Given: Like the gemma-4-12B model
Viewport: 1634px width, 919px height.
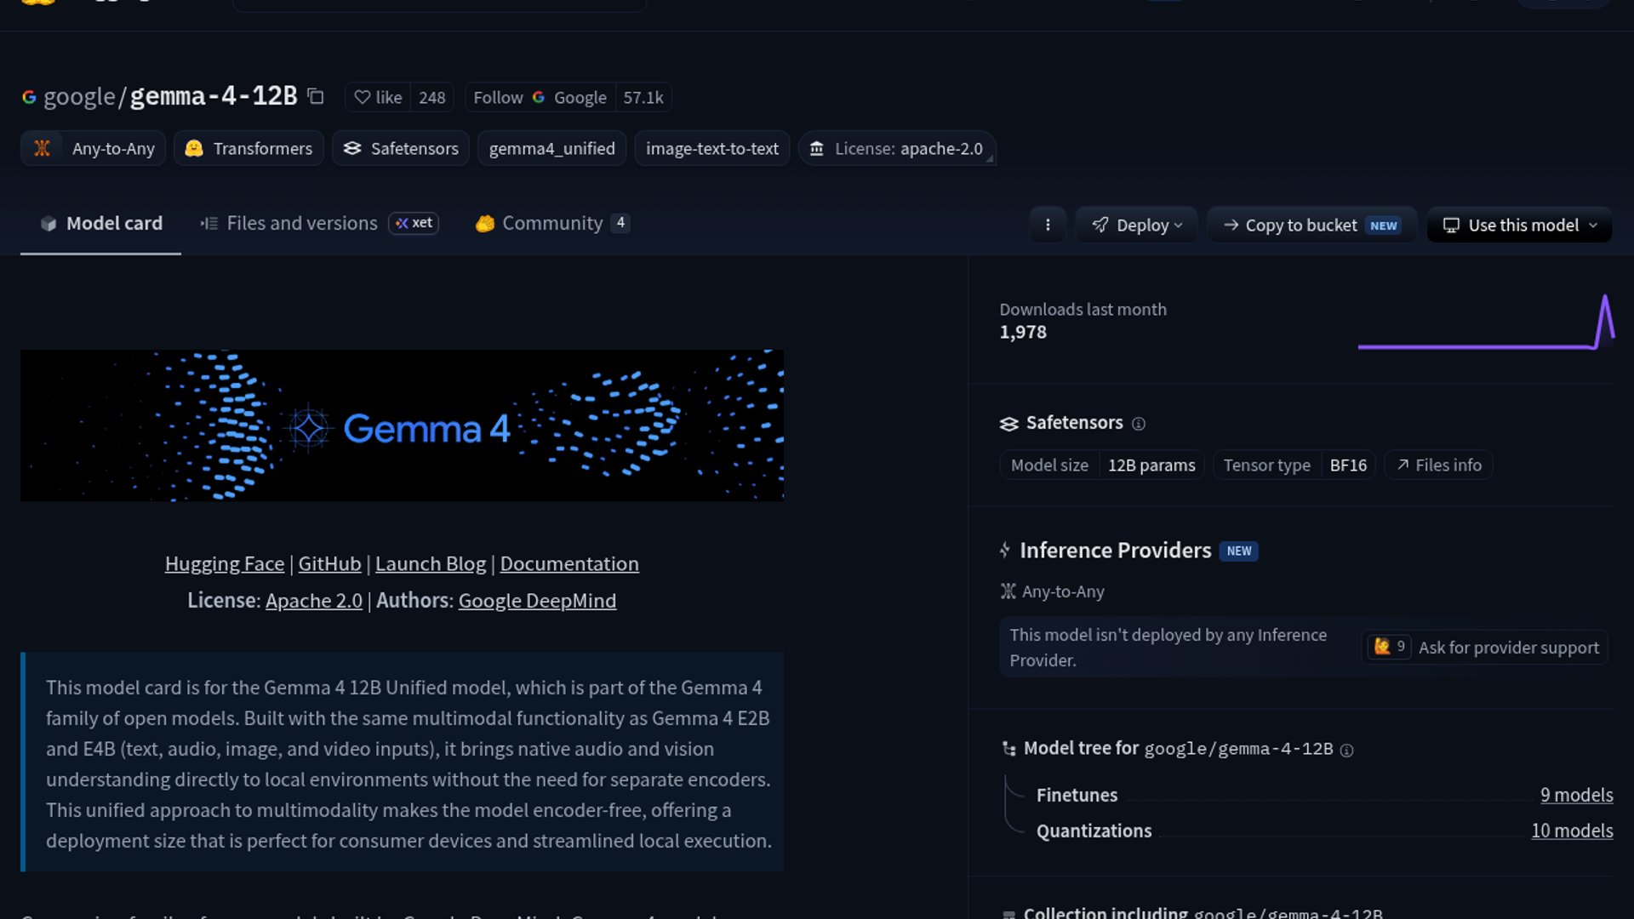Looking at the screenshot, I should [378, 98].
